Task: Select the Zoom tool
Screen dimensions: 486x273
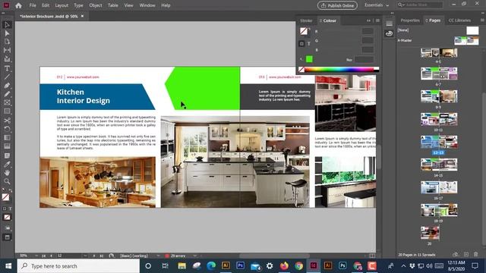Action: pos(7,181)
